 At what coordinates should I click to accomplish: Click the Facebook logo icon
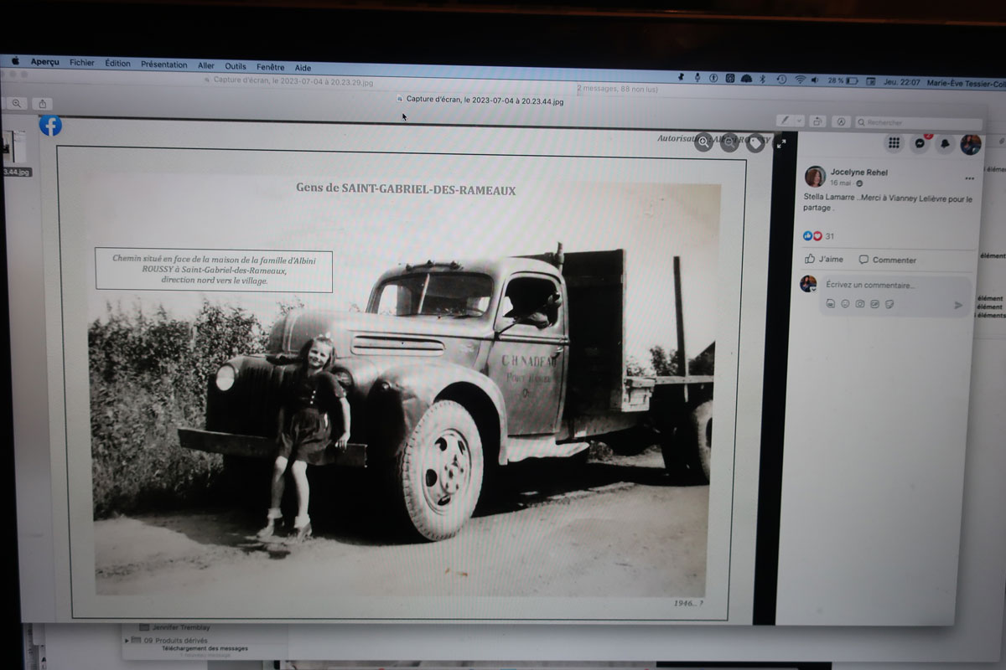coord(50,126)
